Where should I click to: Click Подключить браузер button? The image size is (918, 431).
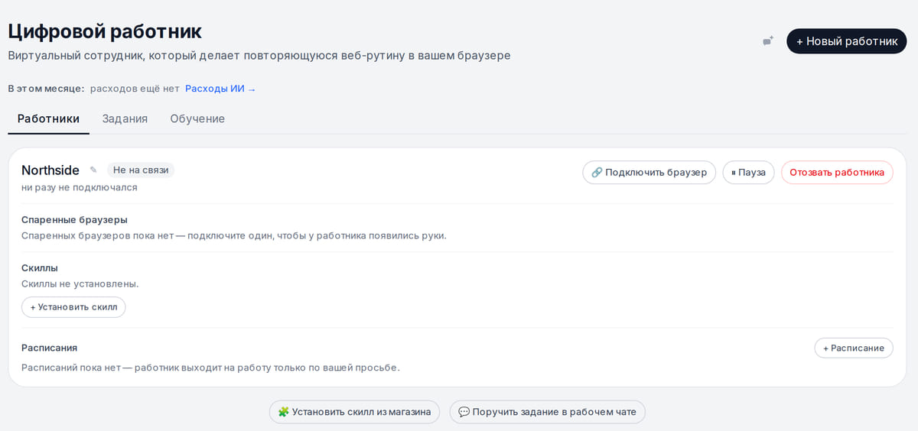click(649, 173)
